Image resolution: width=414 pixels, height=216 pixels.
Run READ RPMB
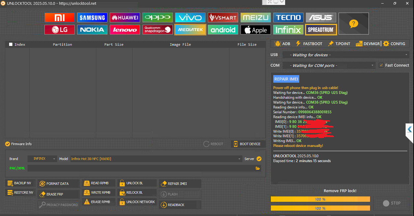point(99,183)
